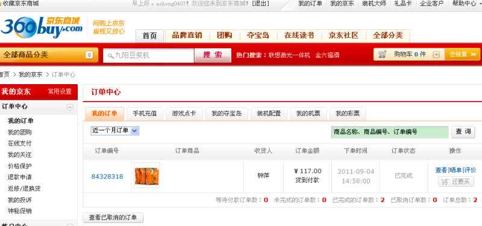Open the 全部分类 navigation tab

tap(388, 35)
